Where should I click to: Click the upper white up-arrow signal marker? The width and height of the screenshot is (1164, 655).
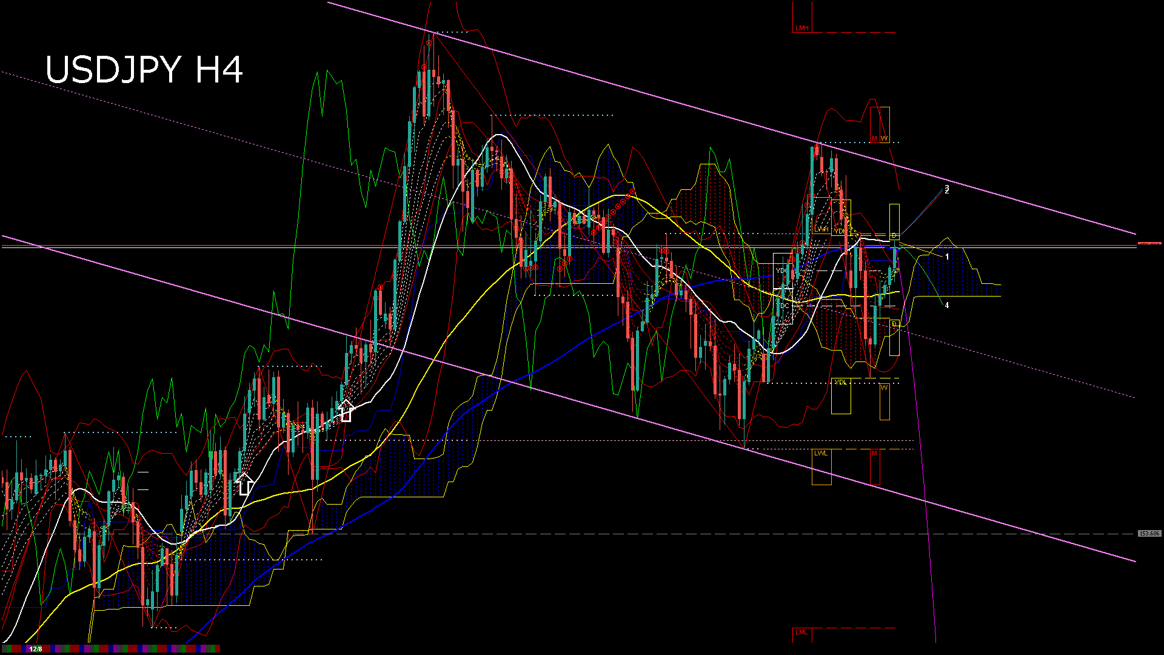[346, 411]
